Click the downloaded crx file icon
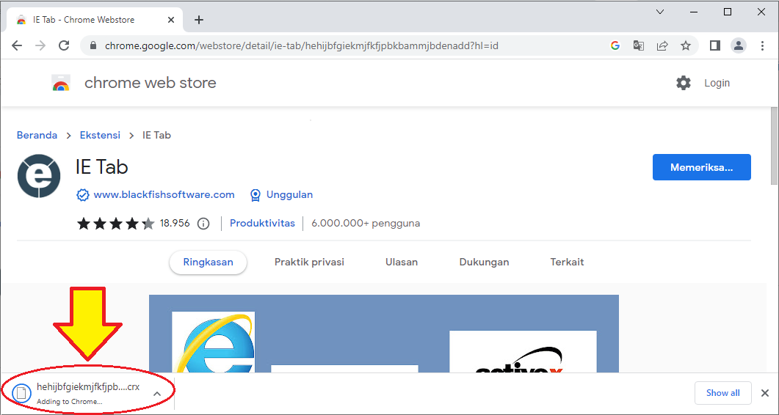779x415 pixels. [21, 393]
